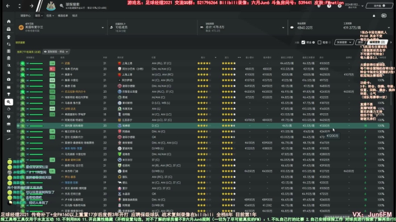Tick the select circle on 阿尔萨德 row
The image size is (396, 222).
coord(18,80)
